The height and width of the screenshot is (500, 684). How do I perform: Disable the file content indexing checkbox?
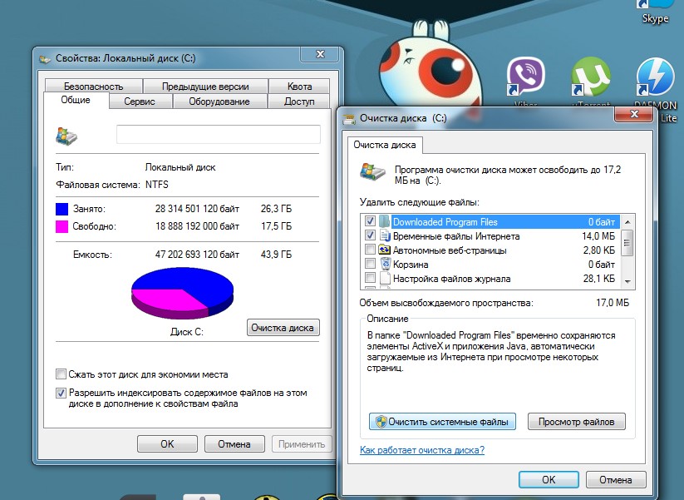click(x=61, y=393)
